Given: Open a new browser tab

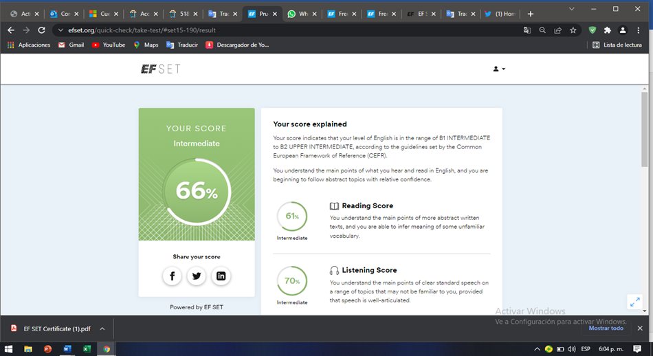Looking at the screenshot, I should tap(530, 14).
